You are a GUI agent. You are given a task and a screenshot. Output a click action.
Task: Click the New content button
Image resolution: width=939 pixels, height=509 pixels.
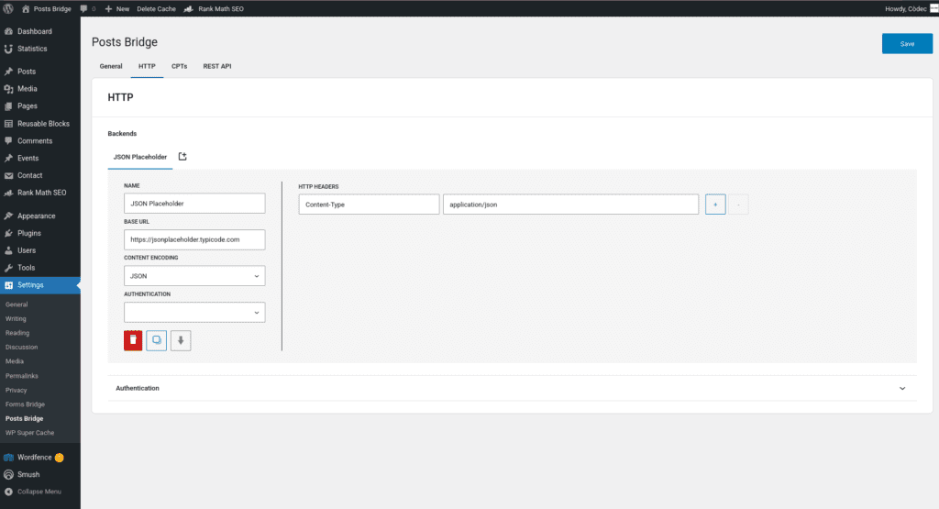tap(117, 8)
